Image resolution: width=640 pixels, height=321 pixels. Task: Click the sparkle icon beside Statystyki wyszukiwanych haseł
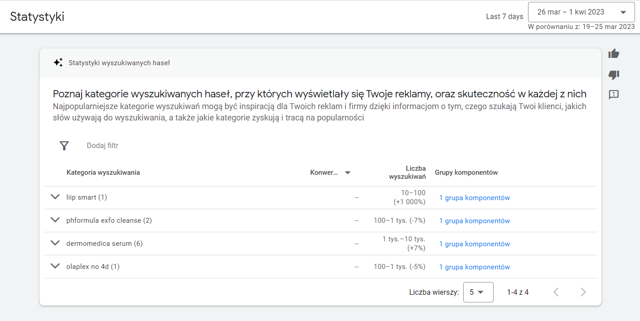(58, 63)
